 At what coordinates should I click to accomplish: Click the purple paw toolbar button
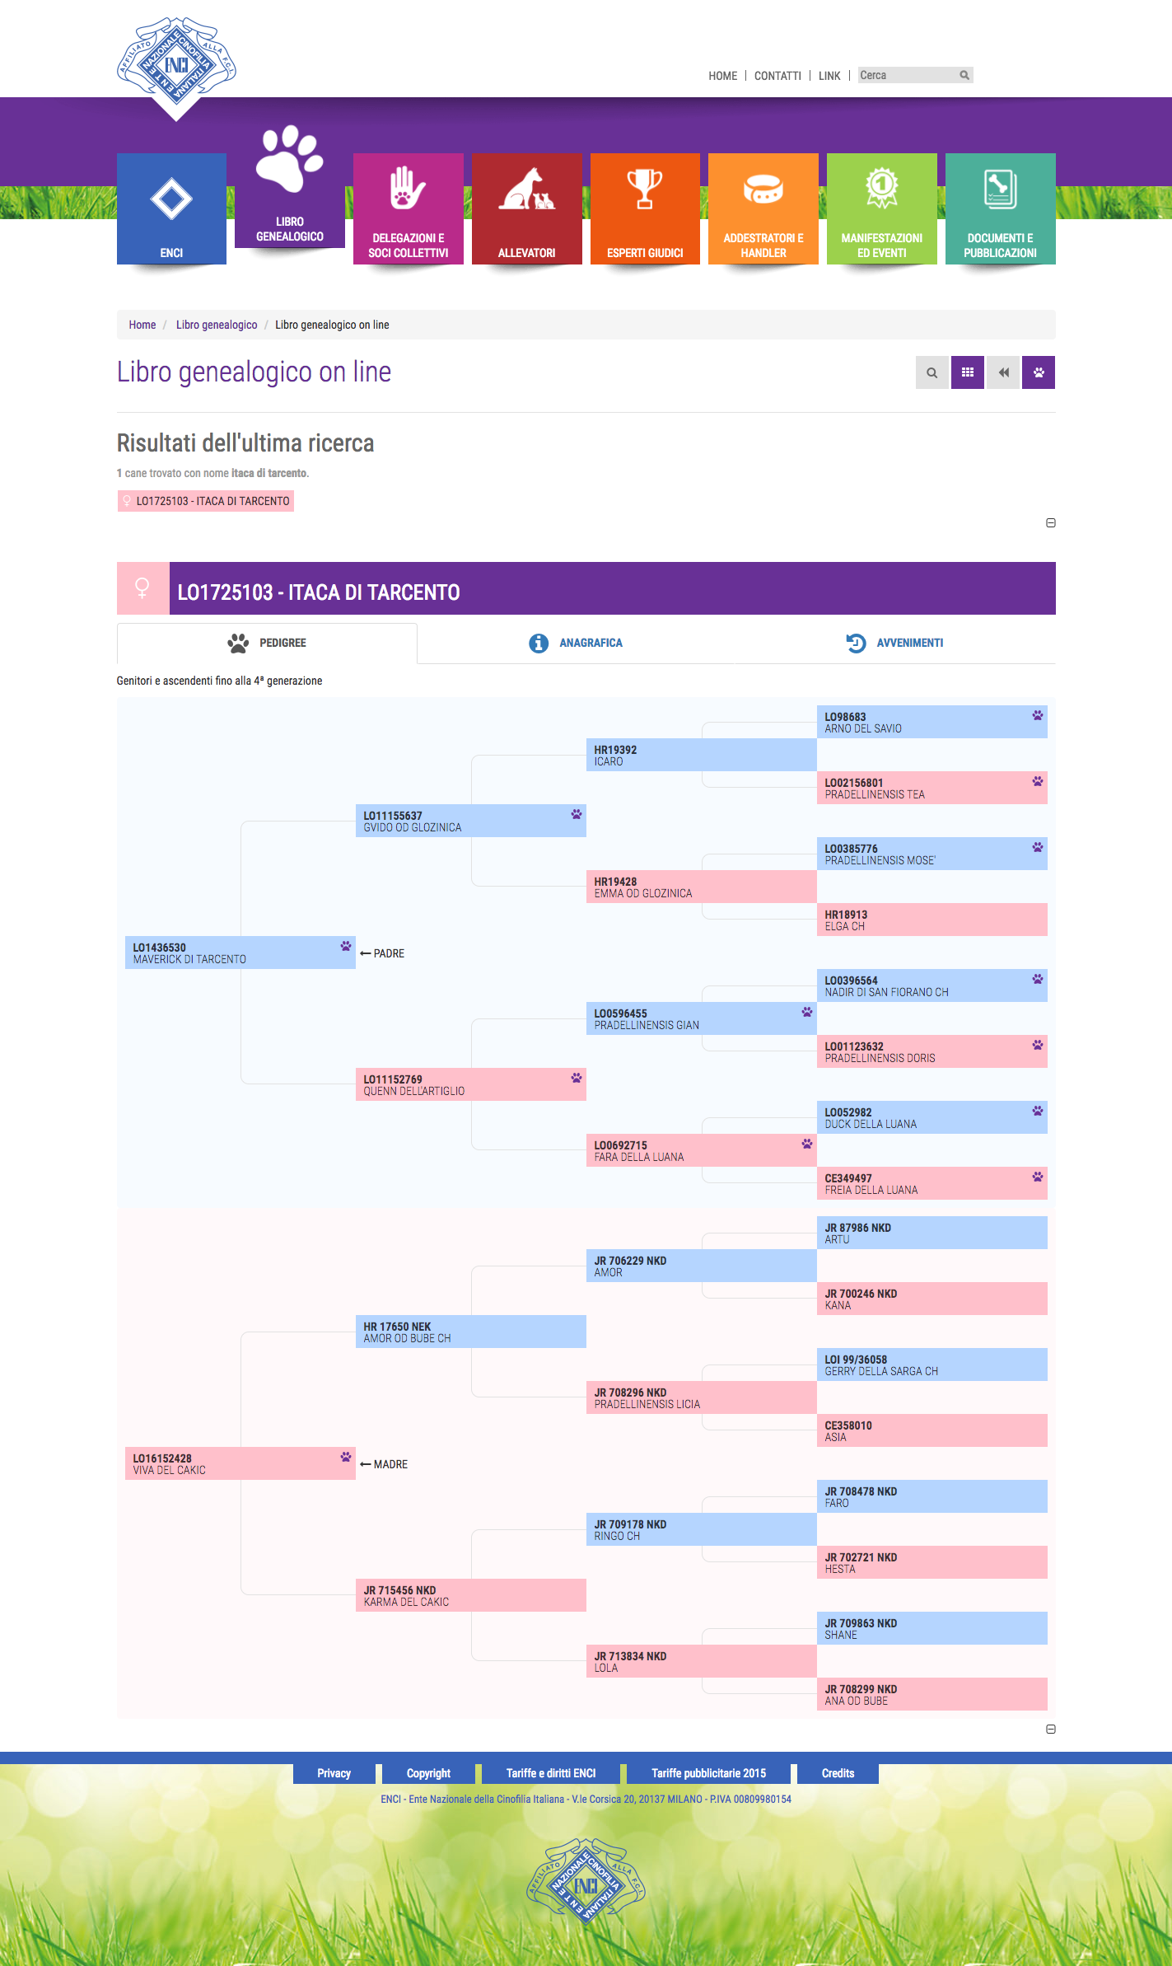coord(1039,372)
